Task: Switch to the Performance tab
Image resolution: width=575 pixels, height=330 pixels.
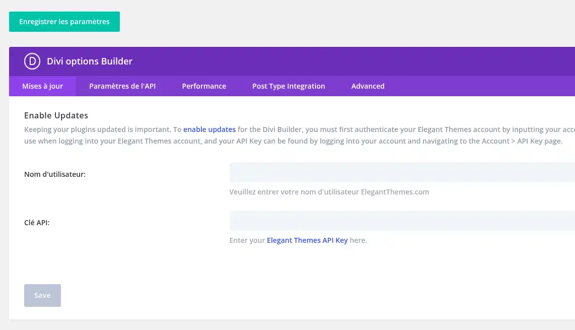Action: click(204, 86)
